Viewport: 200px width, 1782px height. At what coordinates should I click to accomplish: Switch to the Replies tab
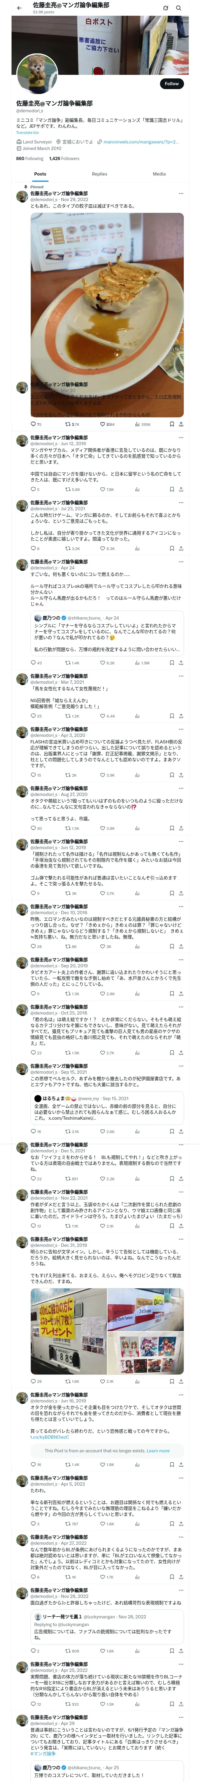click(x=99, y=174)
